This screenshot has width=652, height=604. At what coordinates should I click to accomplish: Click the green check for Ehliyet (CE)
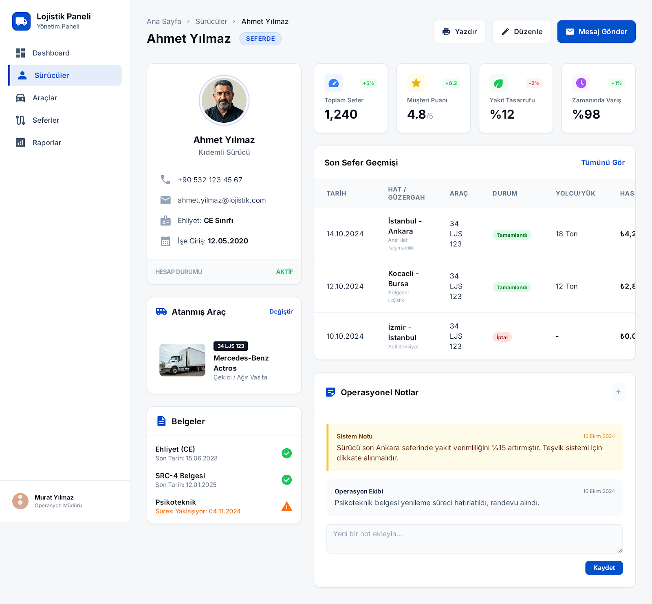click(287, 453)
